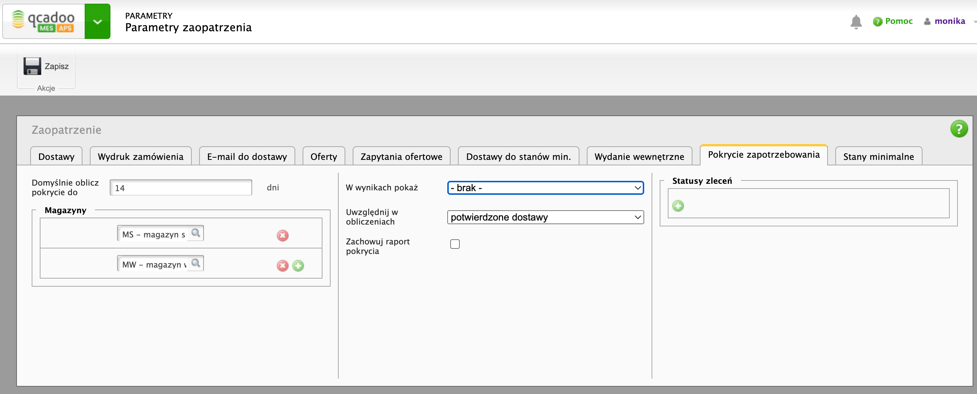Click the W wynikach pokaż label

click(381, 187)
